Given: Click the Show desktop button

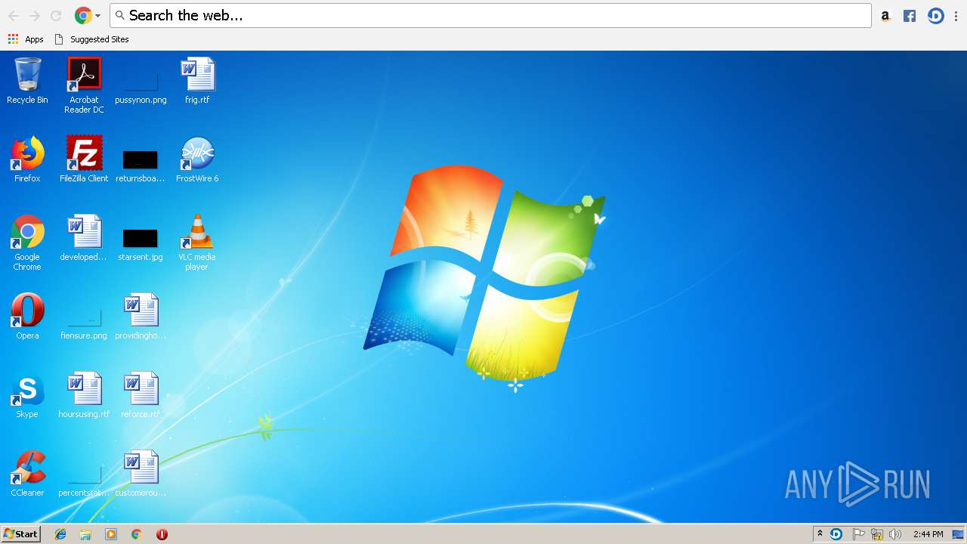Looking at the screenshot, I should coord(958,534).
